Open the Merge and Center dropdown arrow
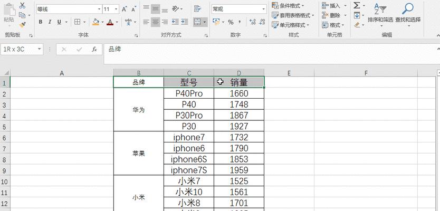 click(205, 22)
